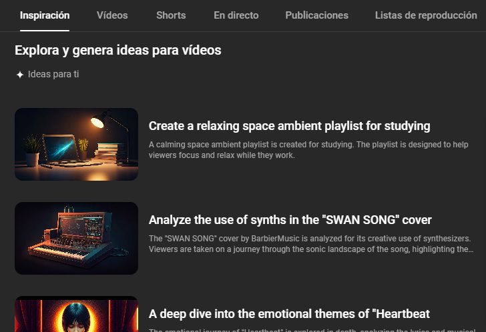Switch to the Inspiración tab

pos(45,15)
